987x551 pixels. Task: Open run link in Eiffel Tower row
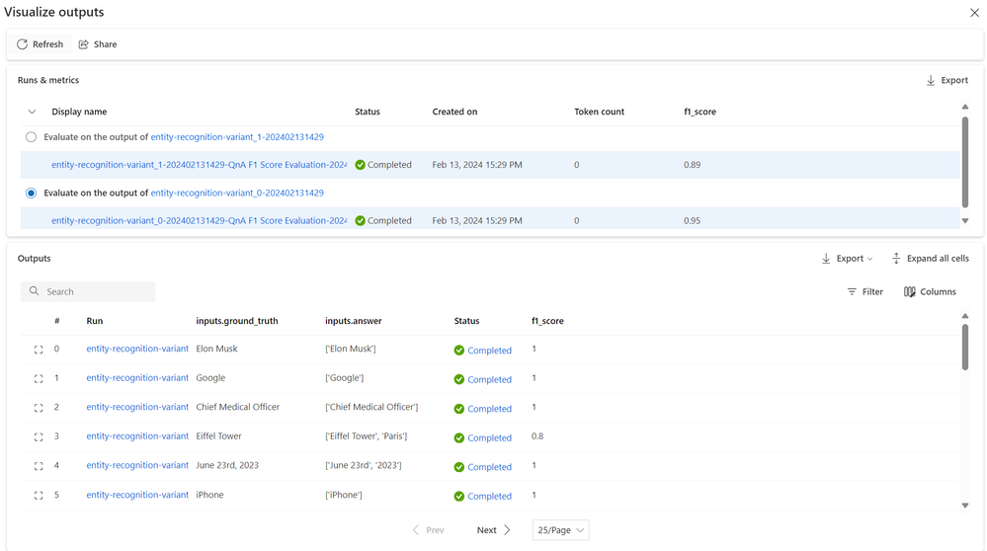pyautogui.click(x=137, y=435)
